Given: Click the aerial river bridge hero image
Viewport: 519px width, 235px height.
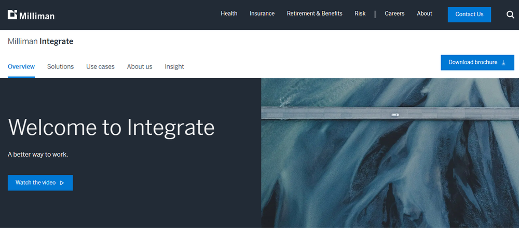Looking at the screenshot, I should pyautogui.click(x=390, y=153).
